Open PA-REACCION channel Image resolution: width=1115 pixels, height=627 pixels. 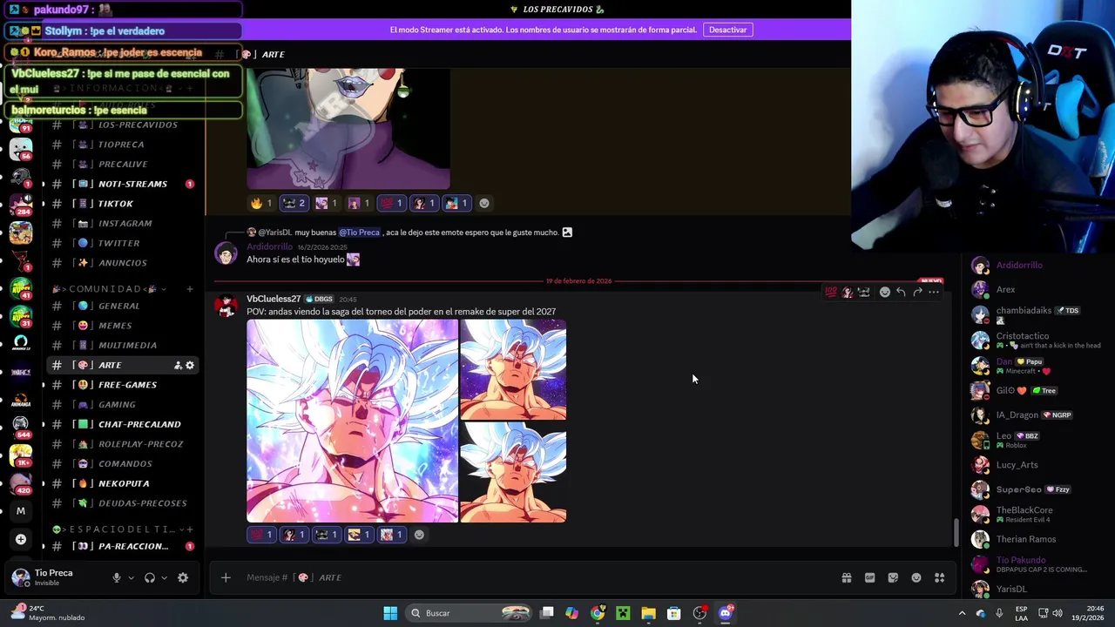point(124,547)
